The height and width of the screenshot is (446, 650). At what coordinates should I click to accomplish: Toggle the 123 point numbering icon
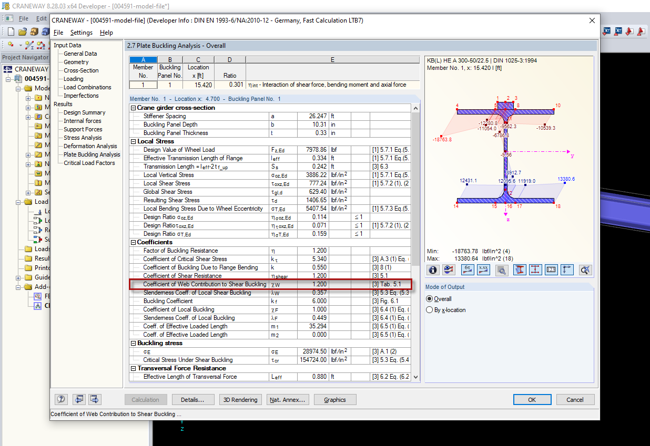click(x=551, y=269)
